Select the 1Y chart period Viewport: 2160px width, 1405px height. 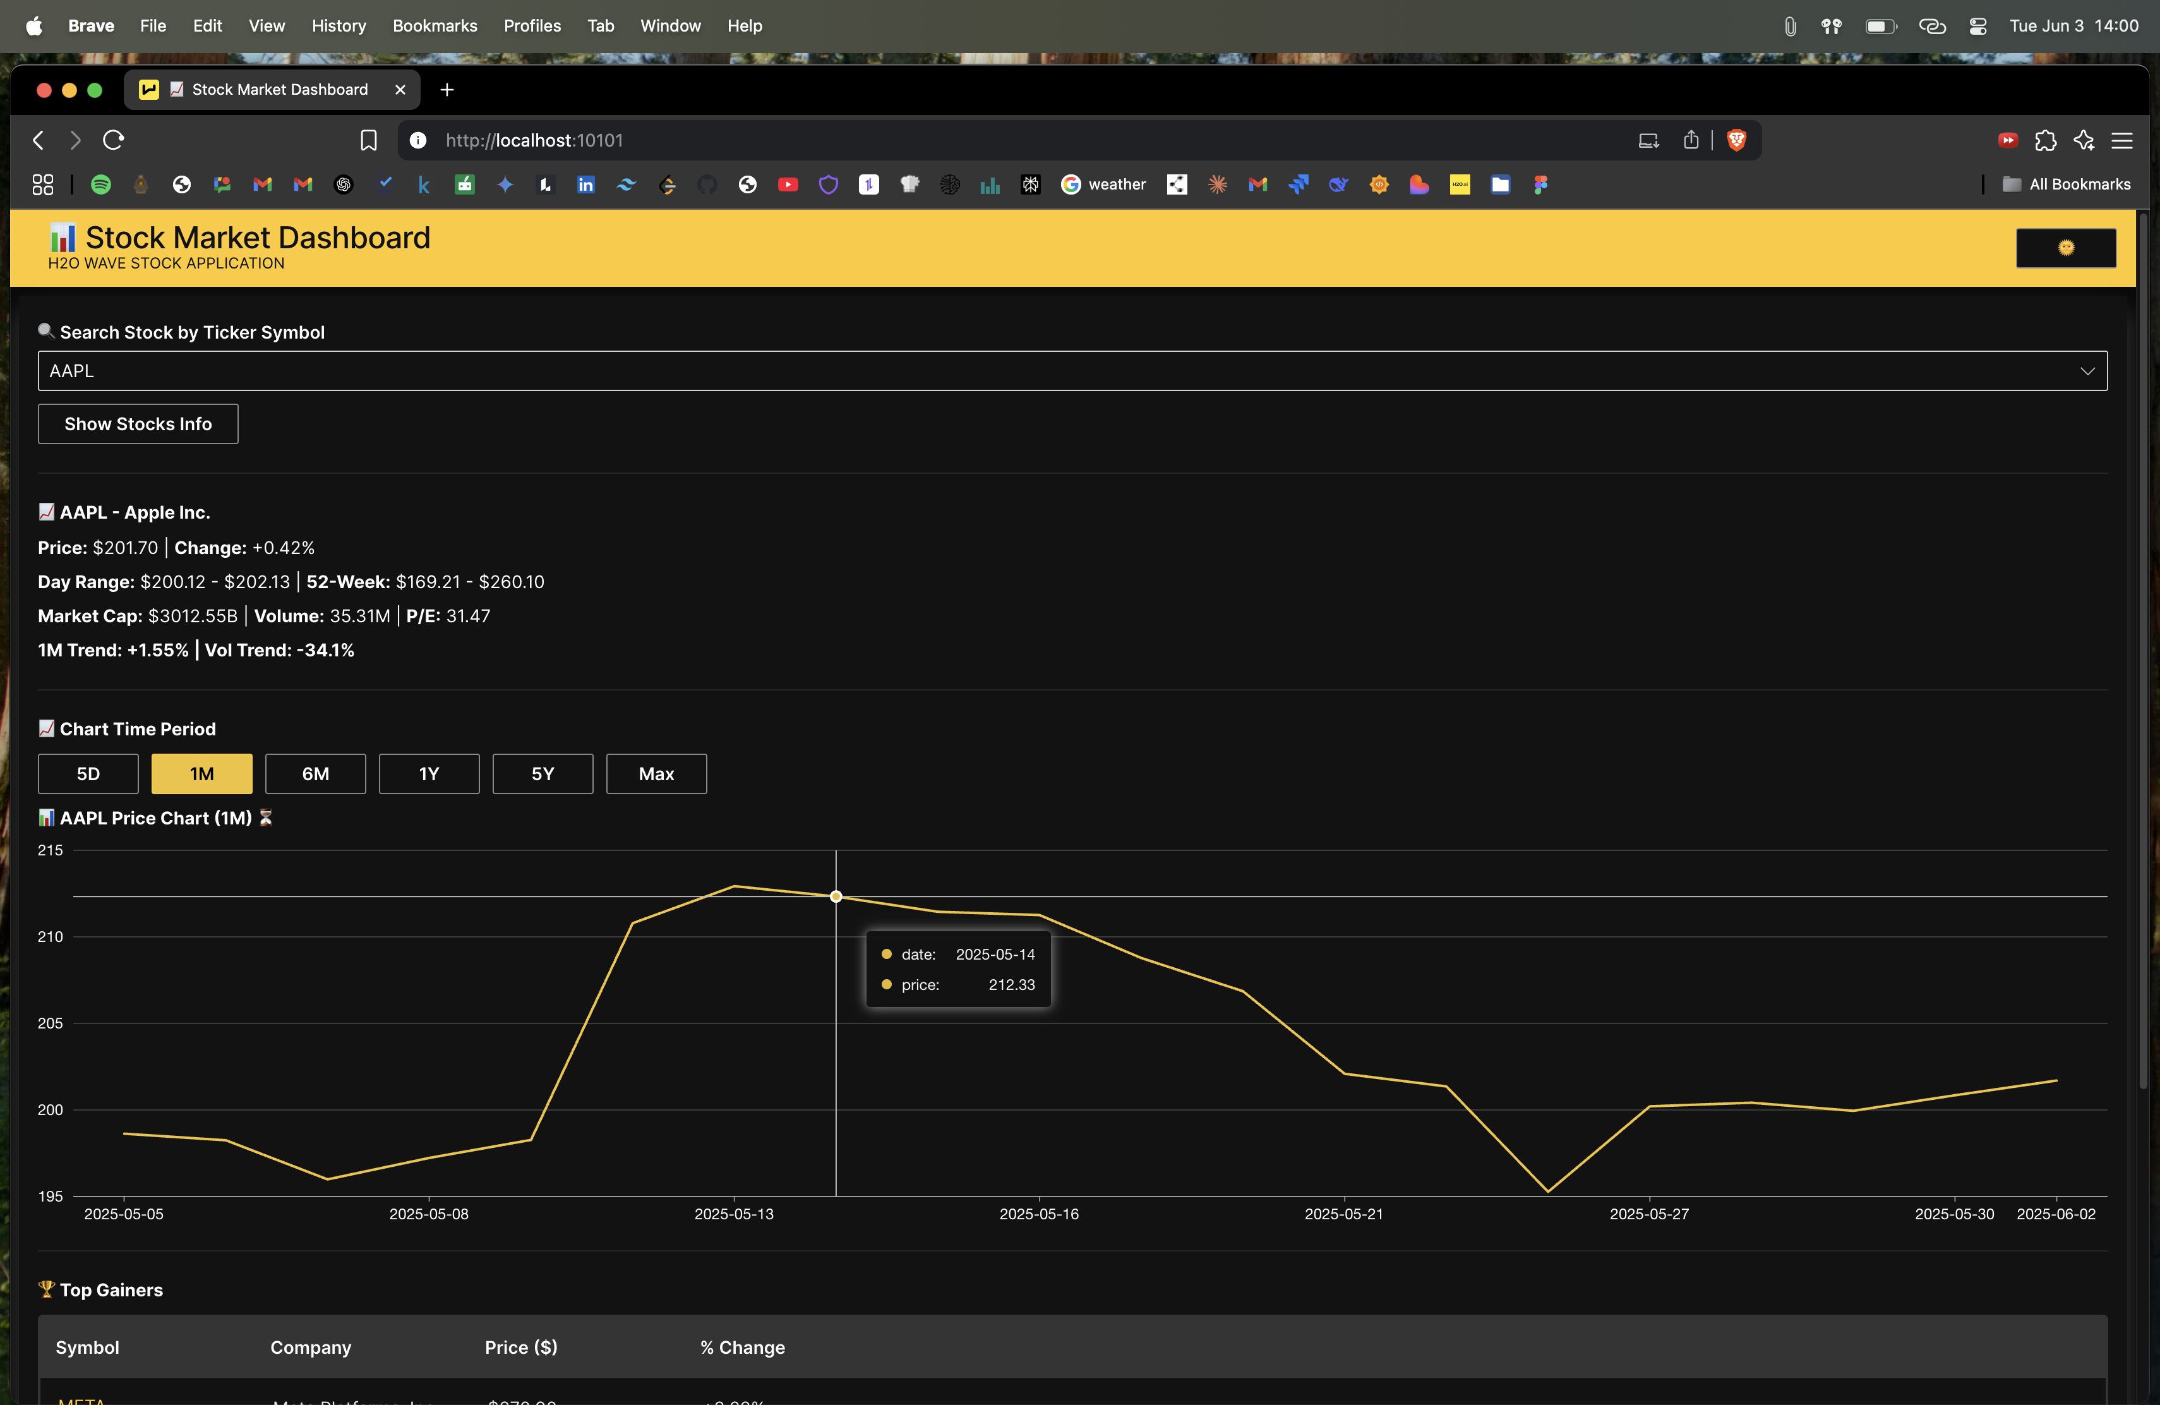click(428, 773)
